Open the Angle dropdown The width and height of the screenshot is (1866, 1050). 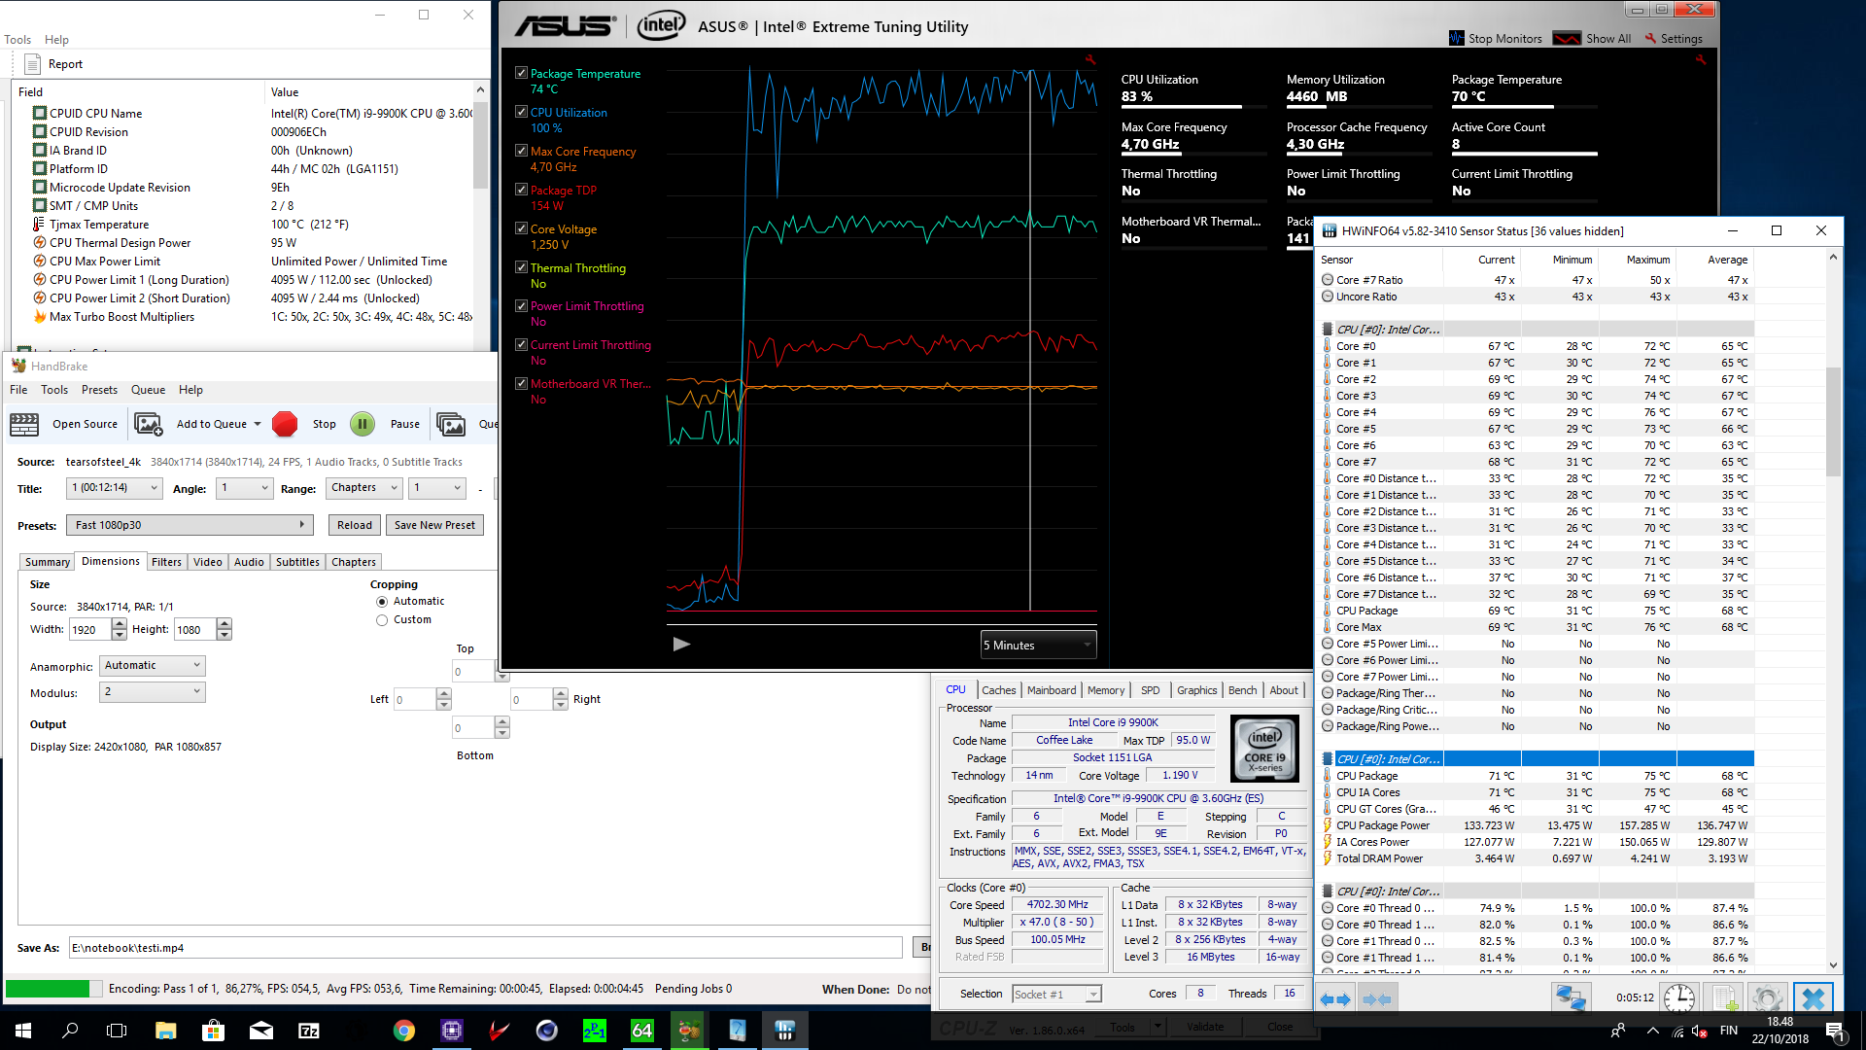point(245,488)
